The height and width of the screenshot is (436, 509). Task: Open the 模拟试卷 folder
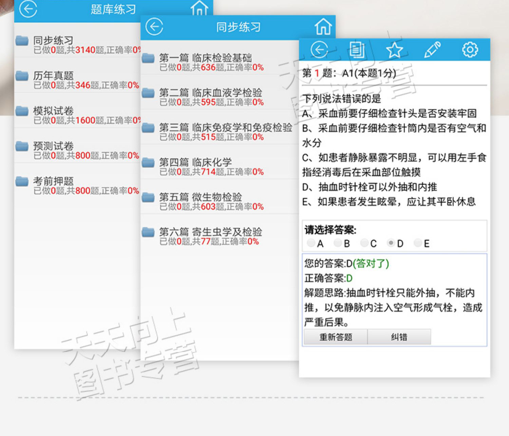pyautogui.click(x=77, y=115)
